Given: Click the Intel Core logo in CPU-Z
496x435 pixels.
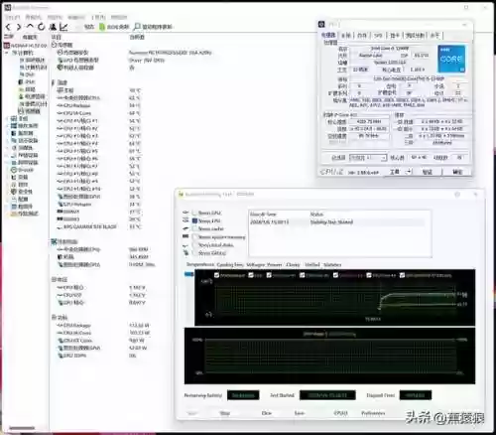Looking at the screenshot, I should tap(451, 59).
